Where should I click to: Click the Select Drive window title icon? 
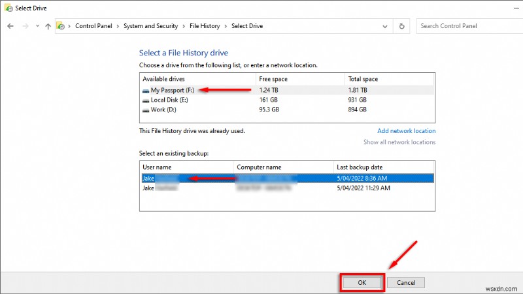(8, 8)
